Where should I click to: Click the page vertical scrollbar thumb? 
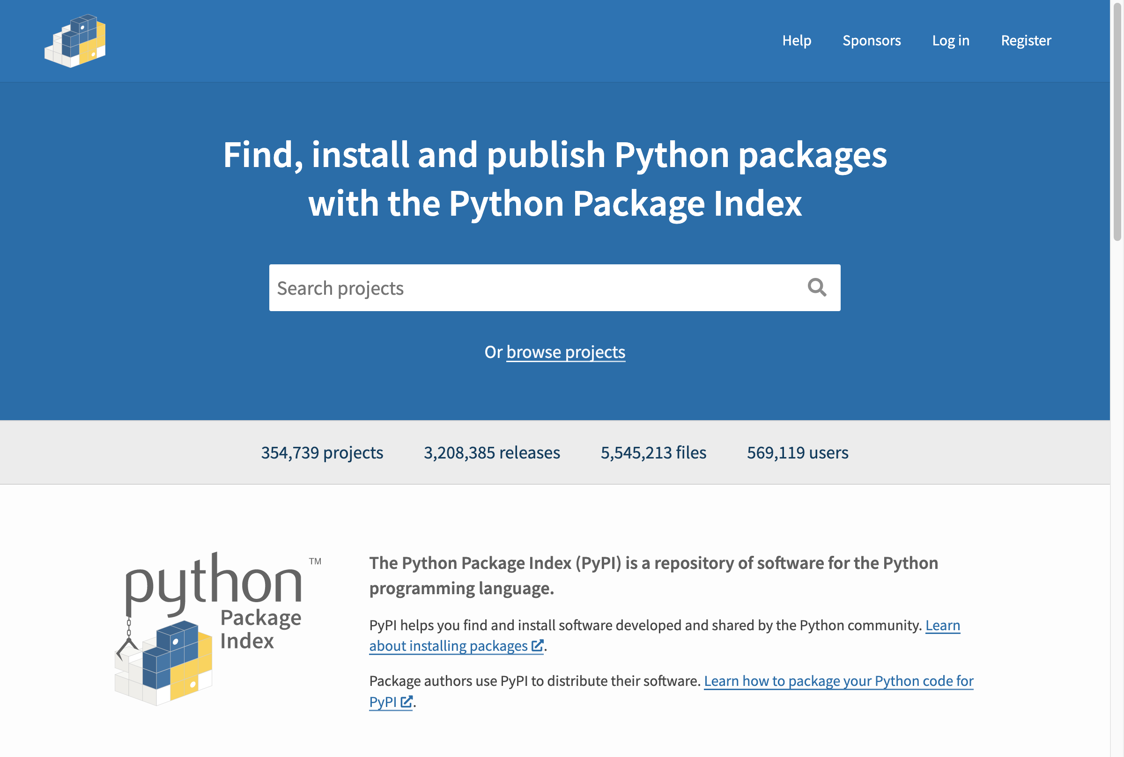pyautogui.click(x=1117, y=121)
